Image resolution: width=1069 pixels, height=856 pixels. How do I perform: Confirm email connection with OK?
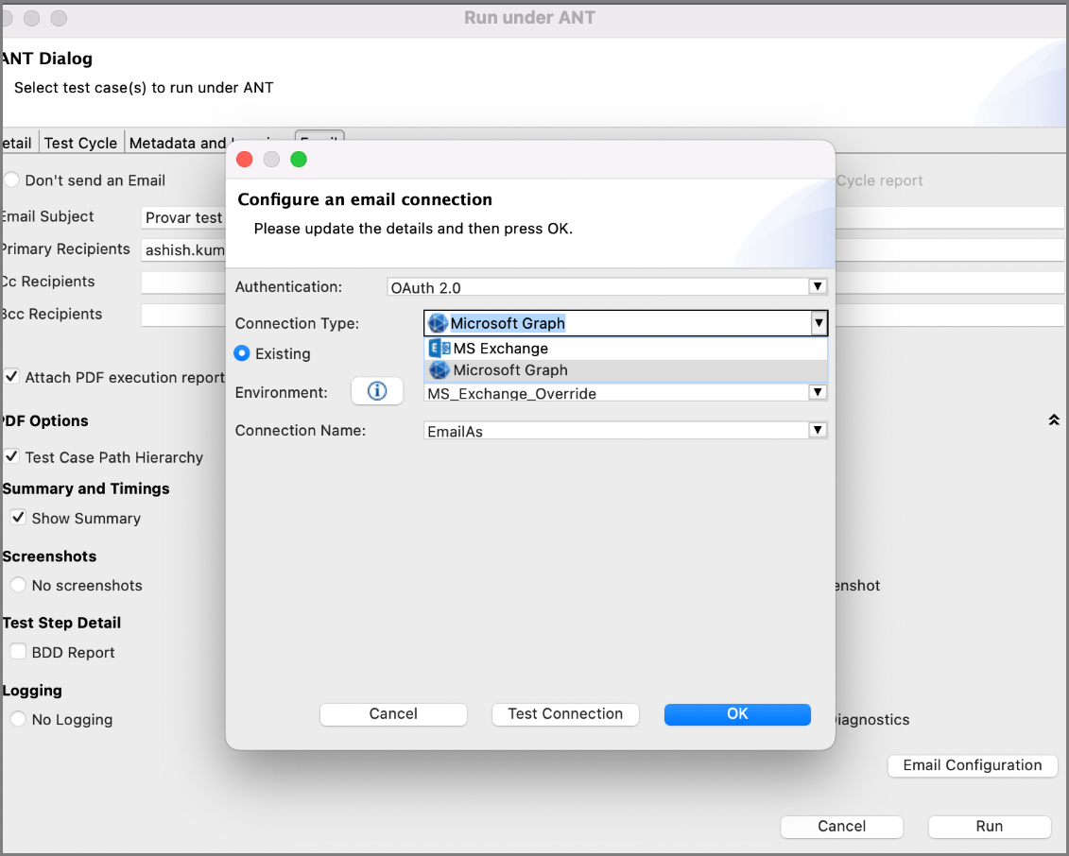tap(737, 714)
